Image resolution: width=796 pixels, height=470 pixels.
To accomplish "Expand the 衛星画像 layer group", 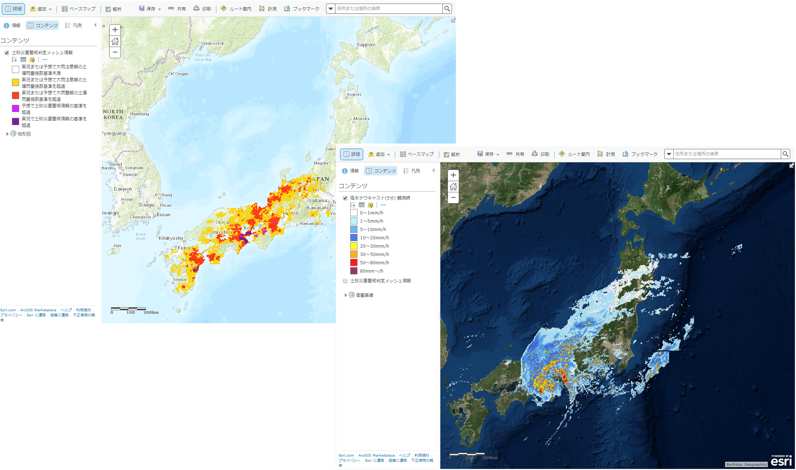I will point(344,295).
